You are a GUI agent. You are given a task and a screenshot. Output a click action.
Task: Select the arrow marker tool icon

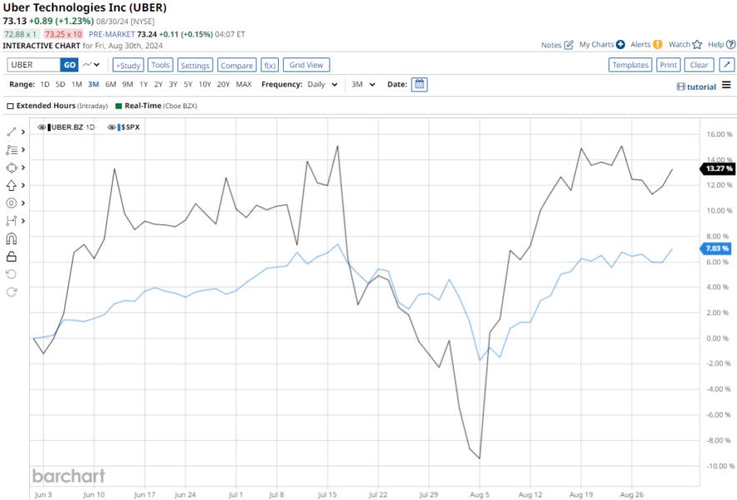point(12,186)
